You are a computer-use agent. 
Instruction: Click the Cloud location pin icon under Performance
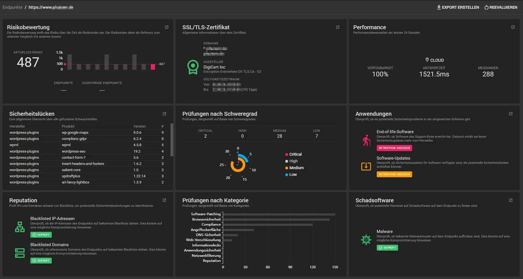427,60
